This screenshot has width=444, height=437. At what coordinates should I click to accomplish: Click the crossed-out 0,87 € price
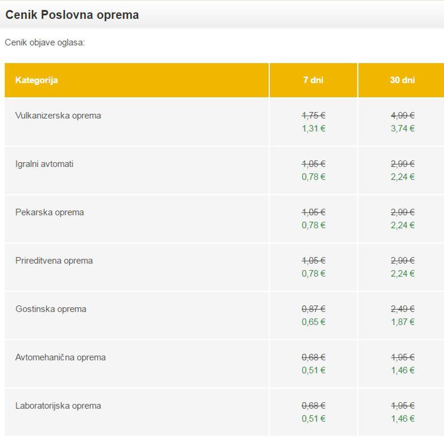coord(313,309)
